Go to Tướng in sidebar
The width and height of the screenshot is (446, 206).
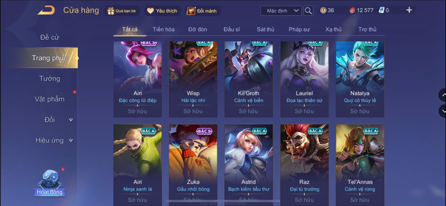[x=49, y=78]
